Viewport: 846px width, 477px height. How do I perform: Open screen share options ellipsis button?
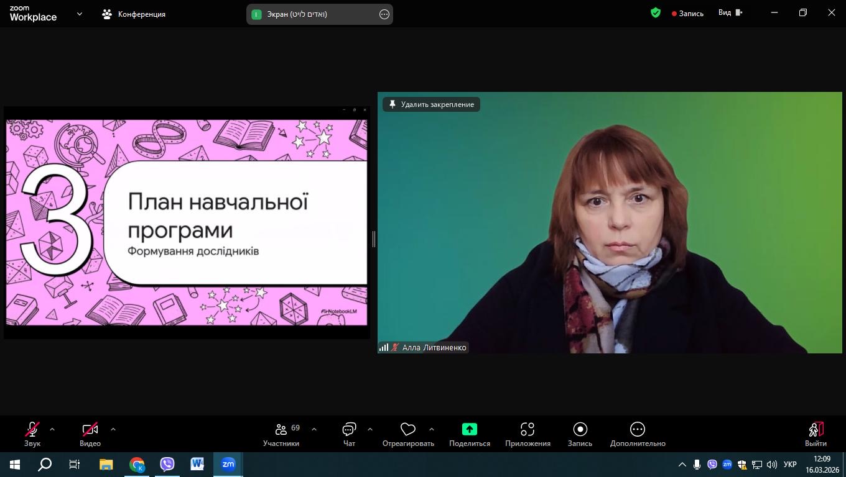pyautogui.click(x=384, y=14)
